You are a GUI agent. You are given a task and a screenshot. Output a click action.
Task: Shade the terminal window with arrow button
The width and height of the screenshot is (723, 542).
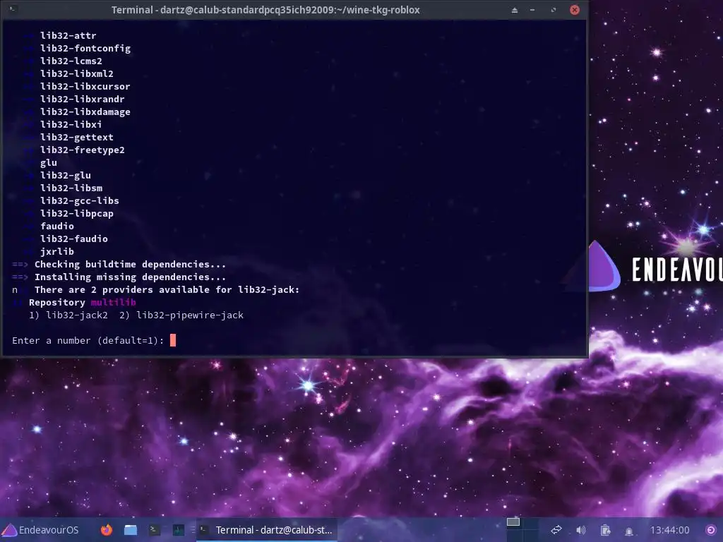pyautogui.click(x=515, y=10)
